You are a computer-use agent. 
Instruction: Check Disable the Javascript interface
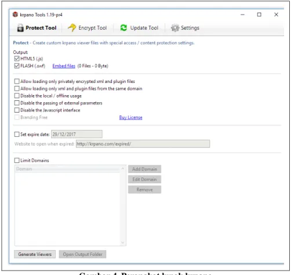[x=17, y=110]
